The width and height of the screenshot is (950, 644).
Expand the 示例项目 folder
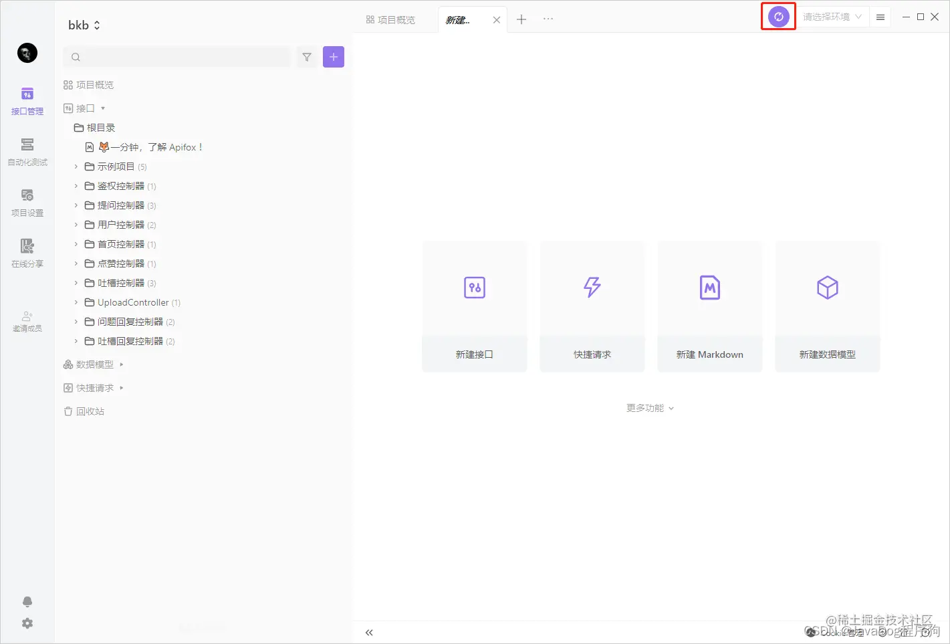76,167
